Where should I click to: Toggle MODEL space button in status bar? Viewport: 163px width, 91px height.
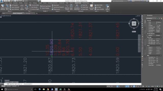click(x=108, y=86)
